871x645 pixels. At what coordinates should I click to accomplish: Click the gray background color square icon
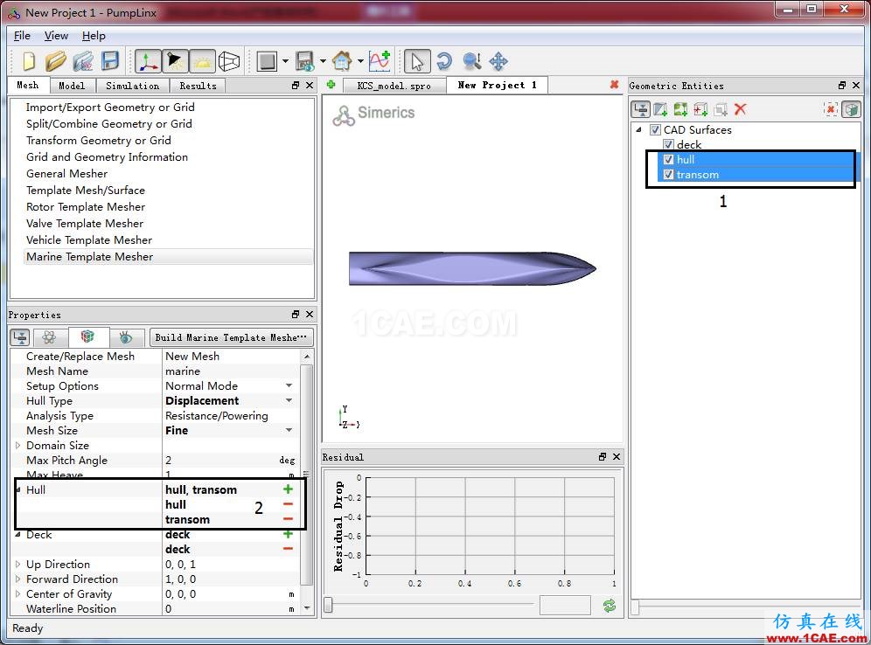click(x=268, y=61)
